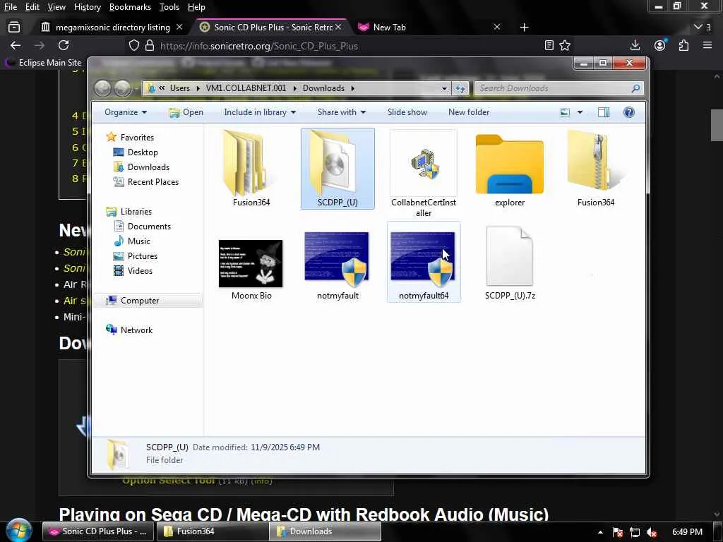Image resolution: width=723 pixels, height=542 pixels.
Task: Show hidden tray icons arrow
Action: click(x=600, y=532)
